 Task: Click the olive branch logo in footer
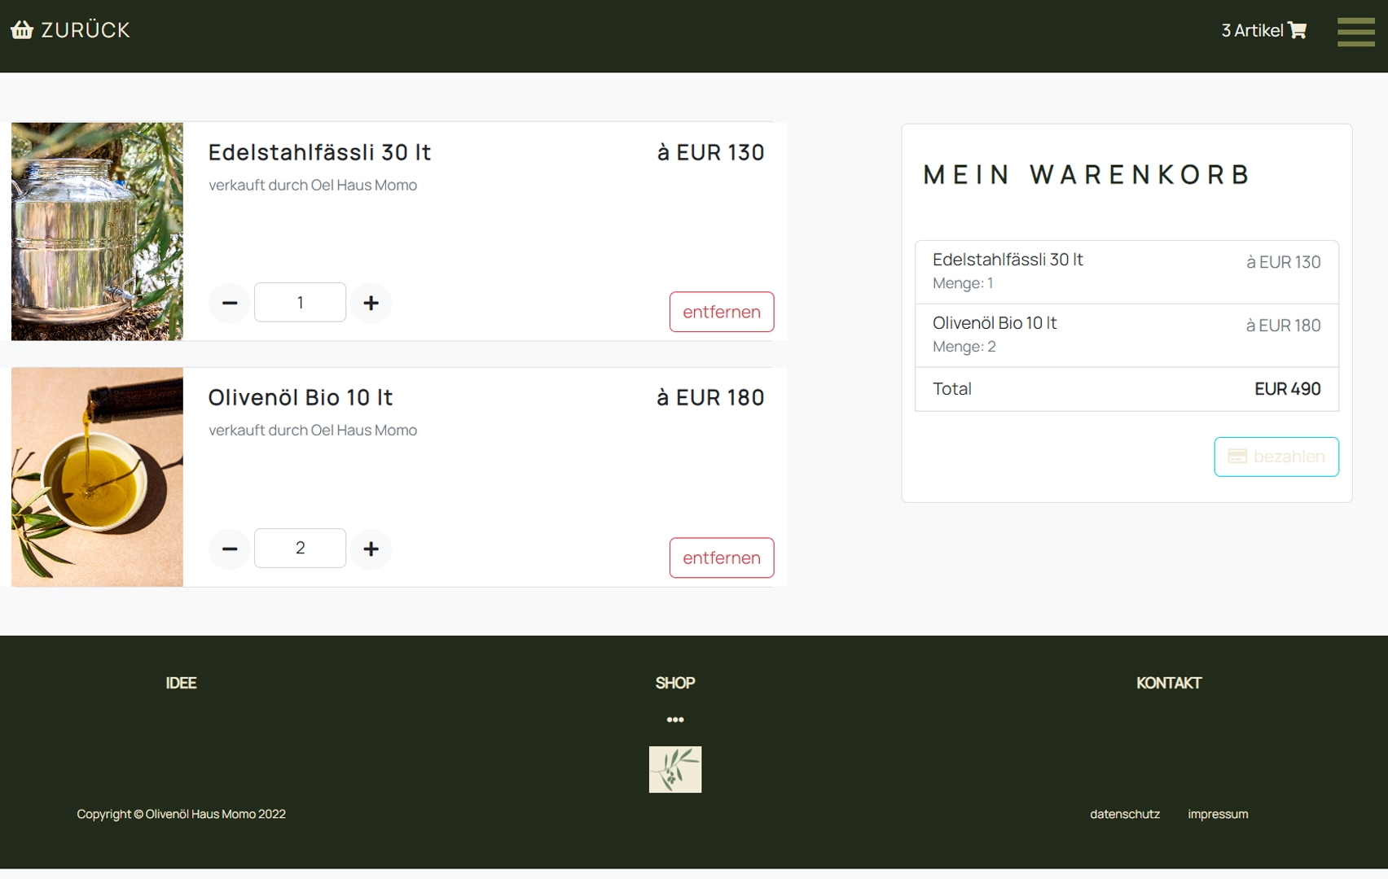tap(674, 769)
